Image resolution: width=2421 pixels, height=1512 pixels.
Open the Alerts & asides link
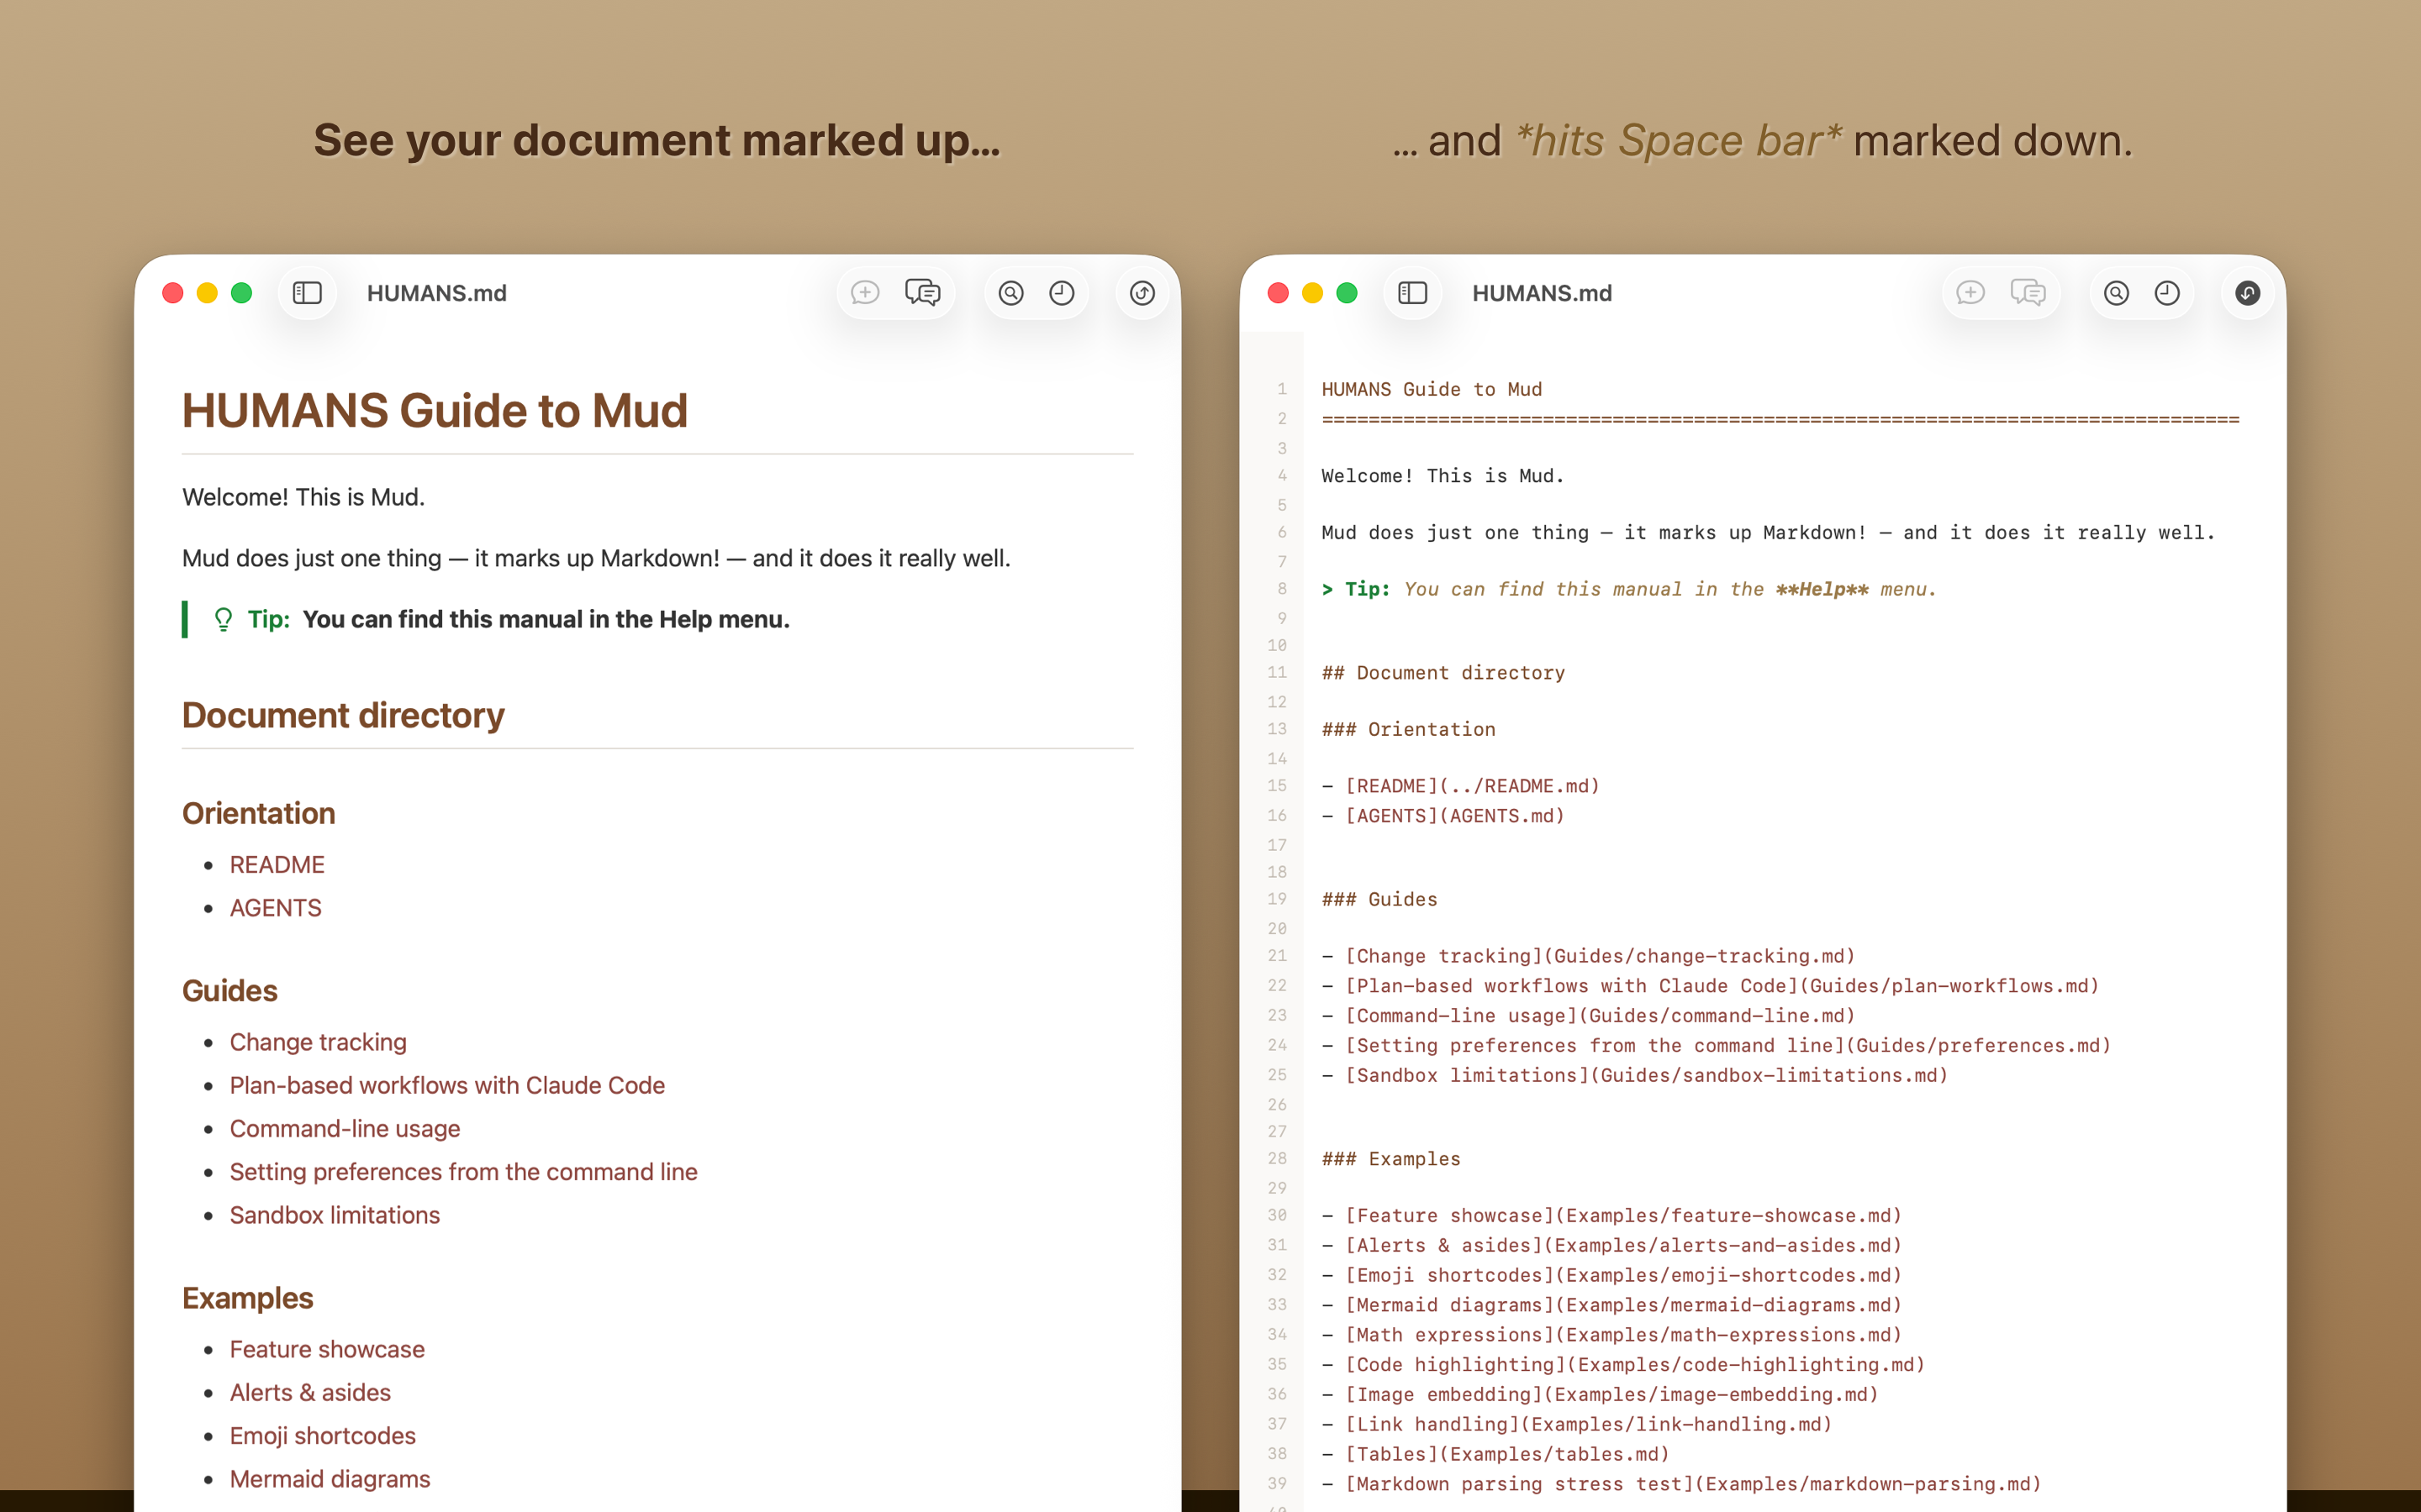point(310,1393)
